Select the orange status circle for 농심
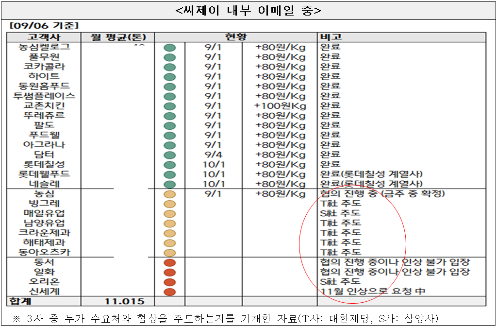Viewport: 497px width, 328px height. pyautogui.click(x=169, y=194)
